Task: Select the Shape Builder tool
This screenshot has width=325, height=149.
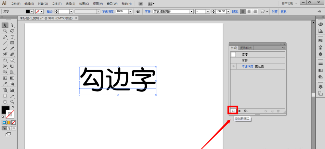Action: pos(5,72)
